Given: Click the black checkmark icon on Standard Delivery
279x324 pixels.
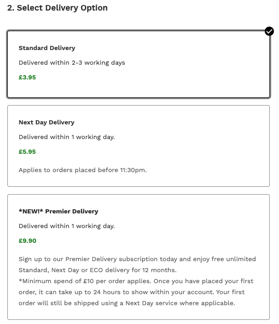Looking at the screenshot, I should (269, 31).
